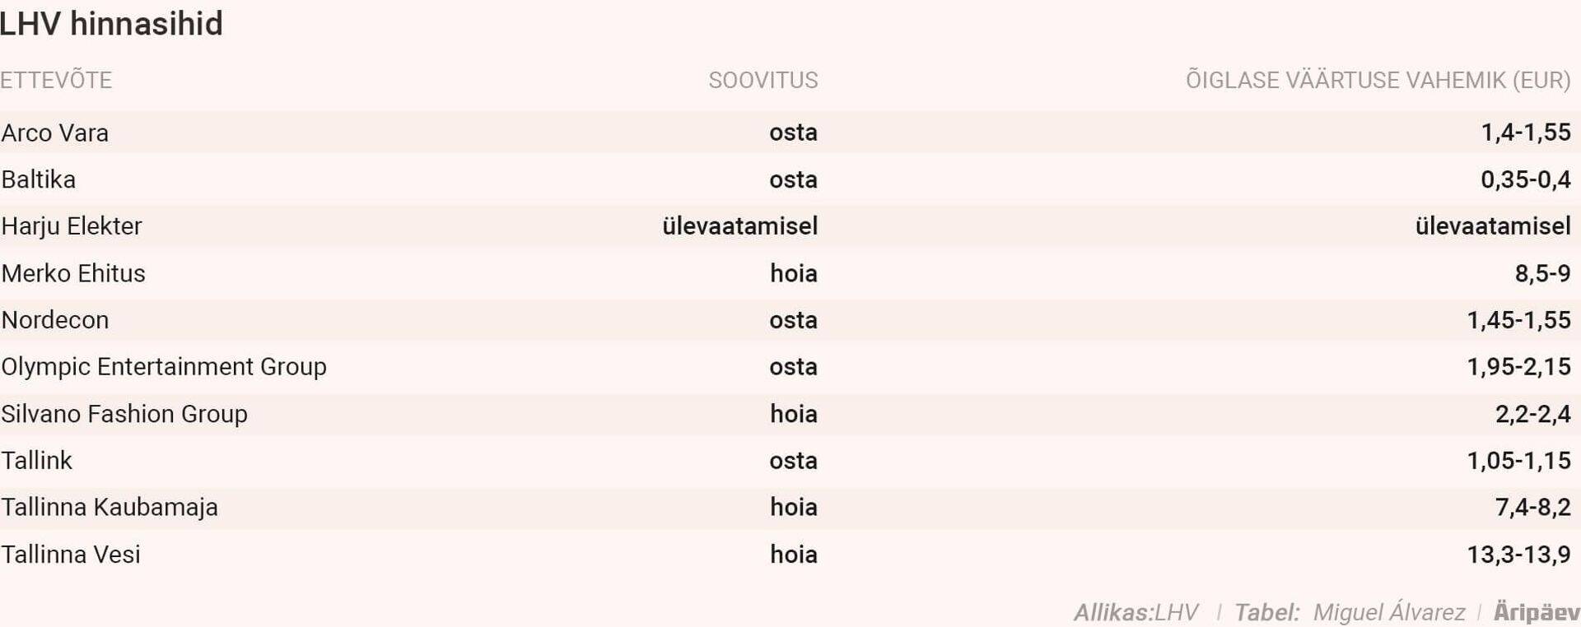Image resolution: width=1581 pixels, height=627 pixels.
Task: Select the Arco Vara company name
Action: tap(55, 132)
